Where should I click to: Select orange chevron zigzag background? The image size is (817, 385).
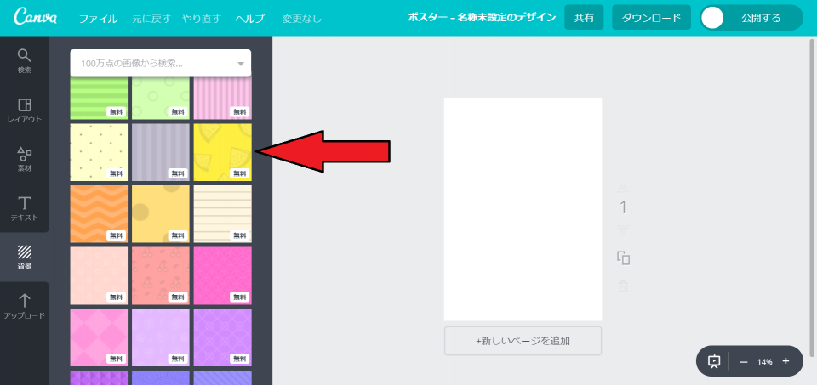[99, 214]
